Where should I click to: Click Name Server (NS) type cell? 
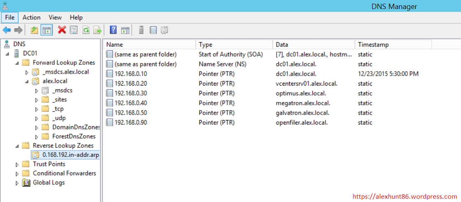click(222, 64)
